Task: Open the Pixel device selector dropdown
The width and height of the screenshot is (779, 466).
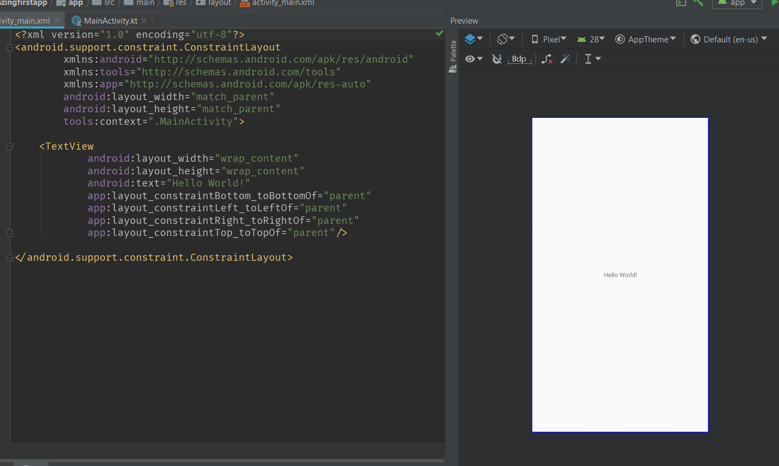Action: coord(551,39)
